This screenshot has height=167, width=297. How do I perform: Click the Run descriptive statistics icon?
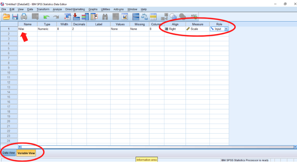click(x=94, y=17)
